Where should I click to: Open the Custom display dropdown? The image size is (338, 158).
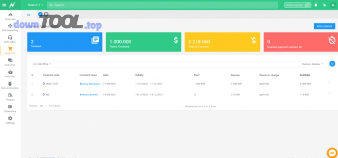[312, 64]
